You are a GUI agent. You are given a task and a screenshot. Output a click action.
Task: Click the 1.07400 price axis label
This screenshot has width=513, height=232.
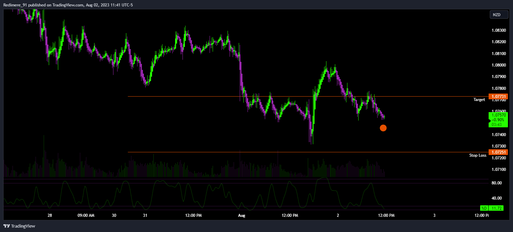pos(498,135)
